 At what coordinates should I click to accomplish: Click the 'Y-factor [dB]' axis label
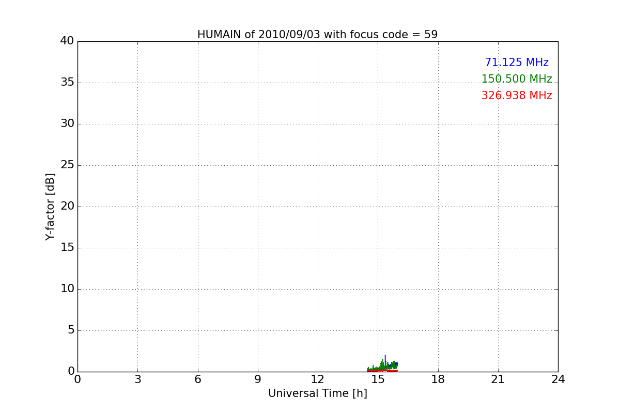click(50, 206)
